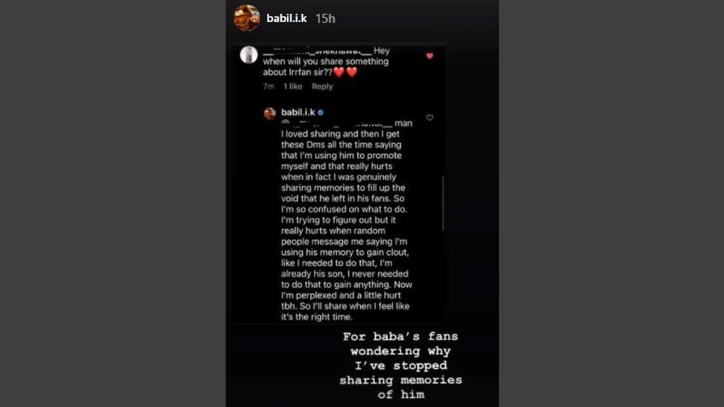The width and height of the screenshot is (724, 407).
Task: Click Reply under the Irrfan sir comment
Action: point(322,86)
